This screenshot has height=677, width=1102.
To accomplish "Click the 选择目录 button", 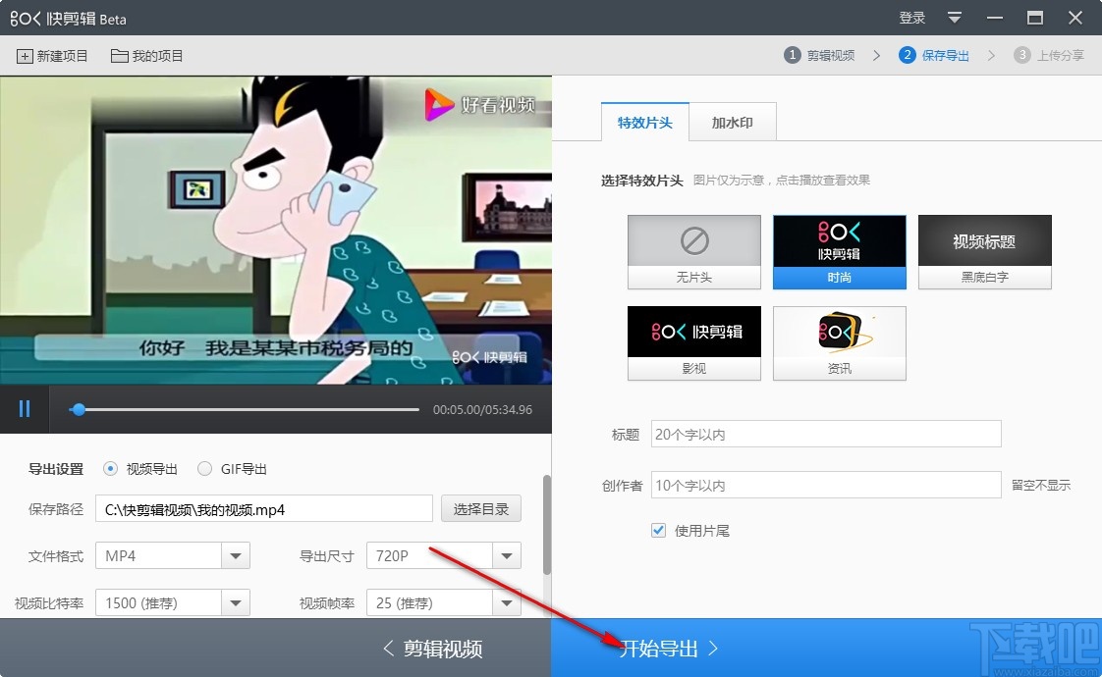I will click(x=481, y=509).
